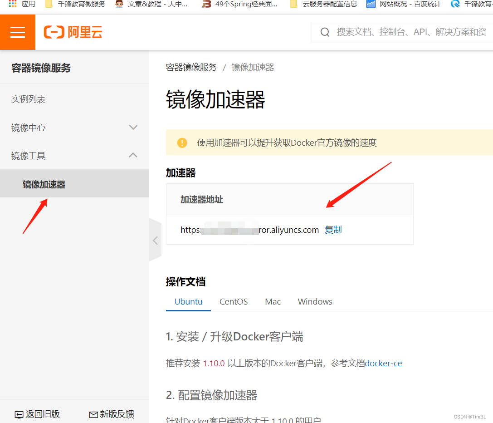Collapse the sidebar with the arrow handle
493x423 pixels.
click(155, 241)
